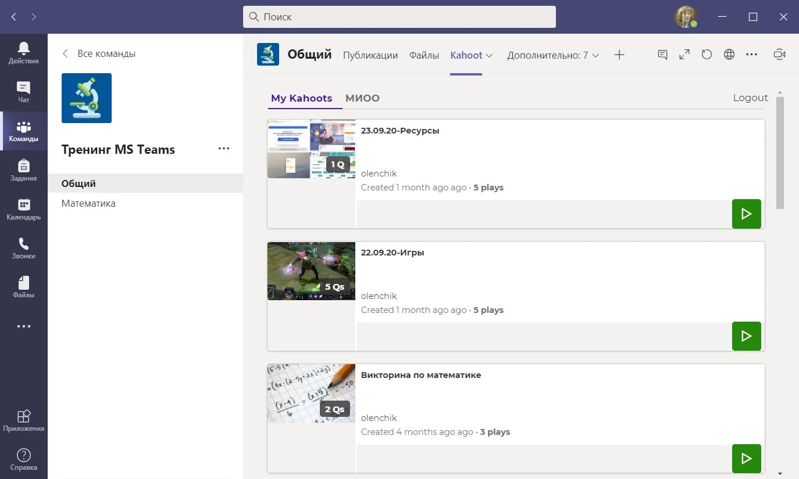
Task: Start a meeting with camera icon
Action: [x=779, y=55]
